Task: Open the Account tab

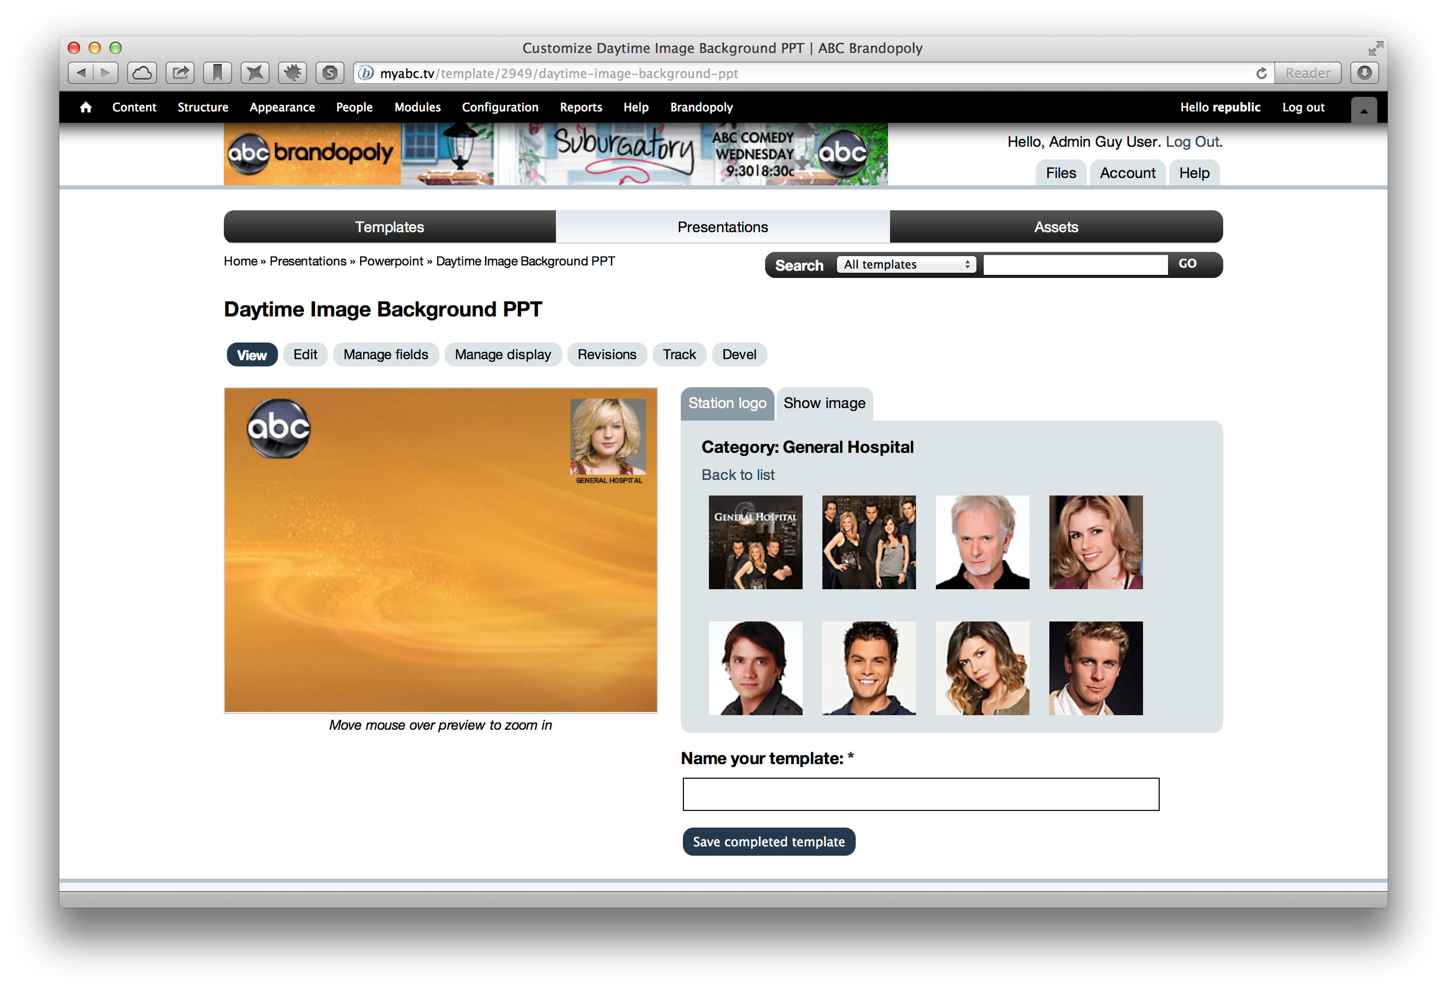Action: click(x=1127, y=173)
